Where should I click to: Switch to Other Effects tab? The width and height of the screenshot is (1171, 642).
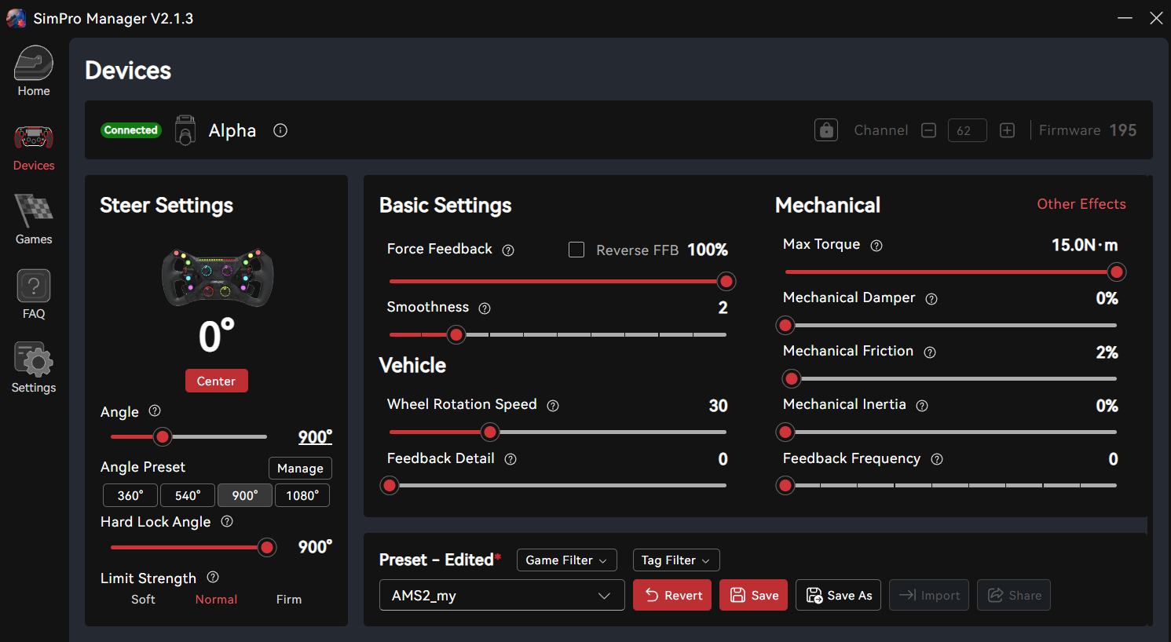pyautogui.click(x=1081, y=204)
